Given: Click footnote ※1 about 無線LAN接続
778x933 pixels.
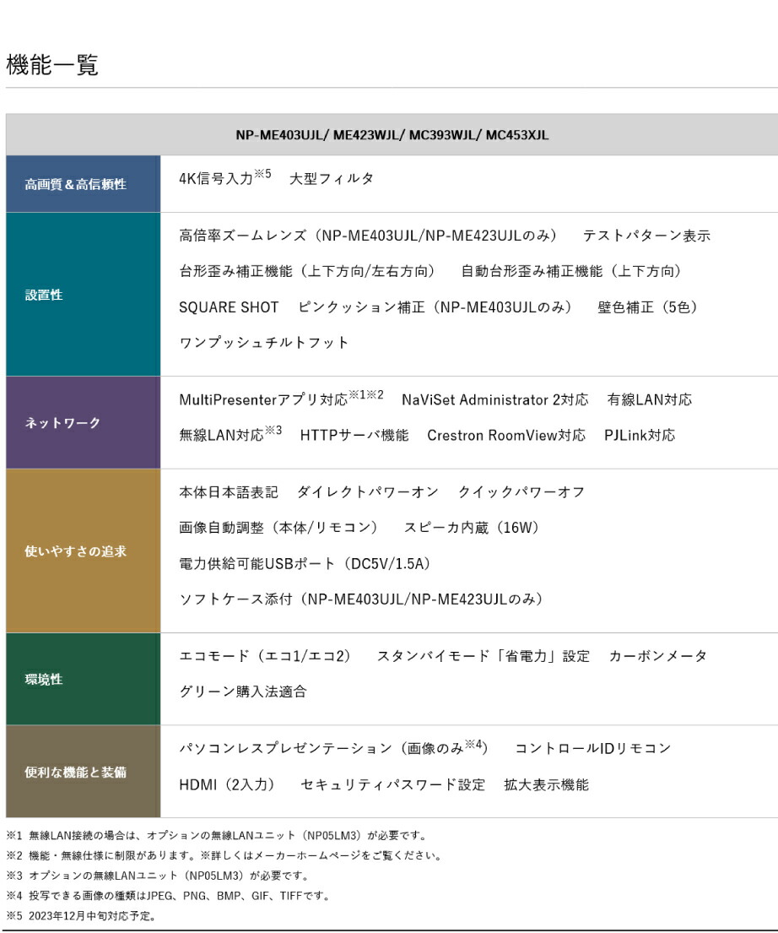Looking at the screenshot, I should pos(218,835).
